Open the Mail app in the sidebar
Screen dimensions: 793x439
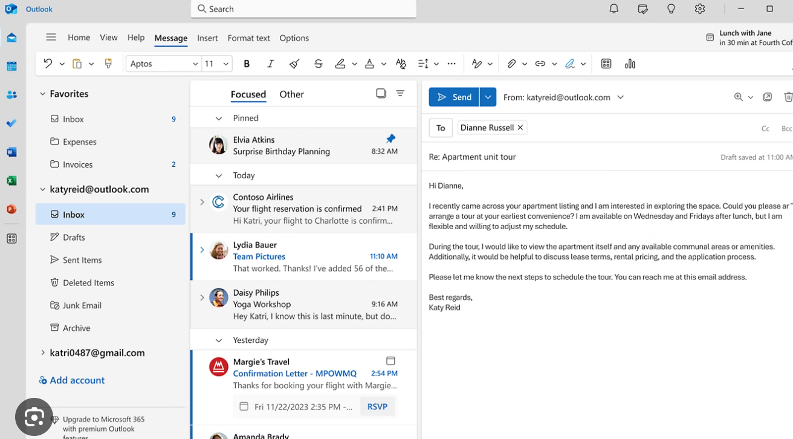11,37
